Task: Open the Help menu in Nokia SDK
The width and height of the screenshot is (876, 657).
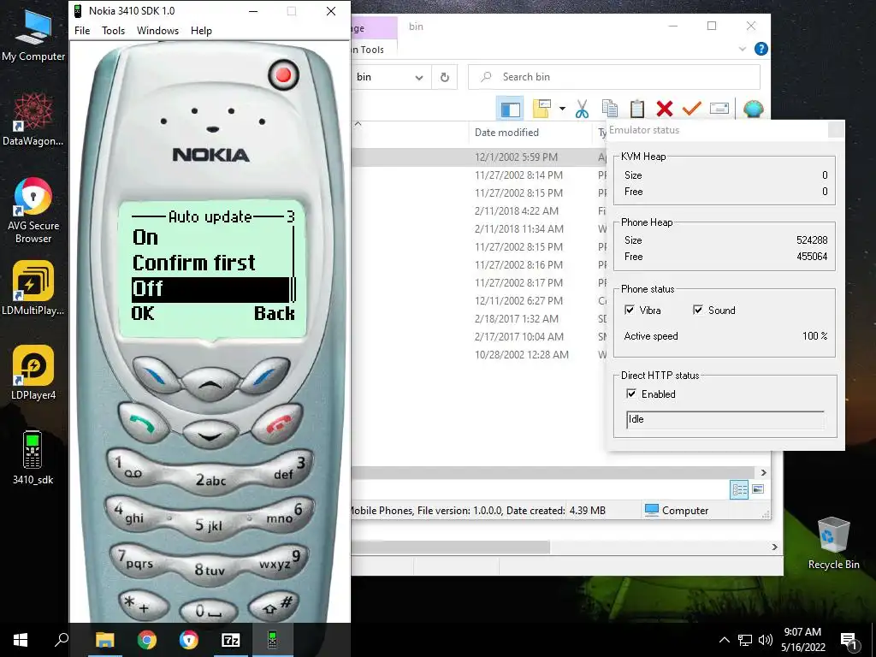Action: (x=201, y=31)
